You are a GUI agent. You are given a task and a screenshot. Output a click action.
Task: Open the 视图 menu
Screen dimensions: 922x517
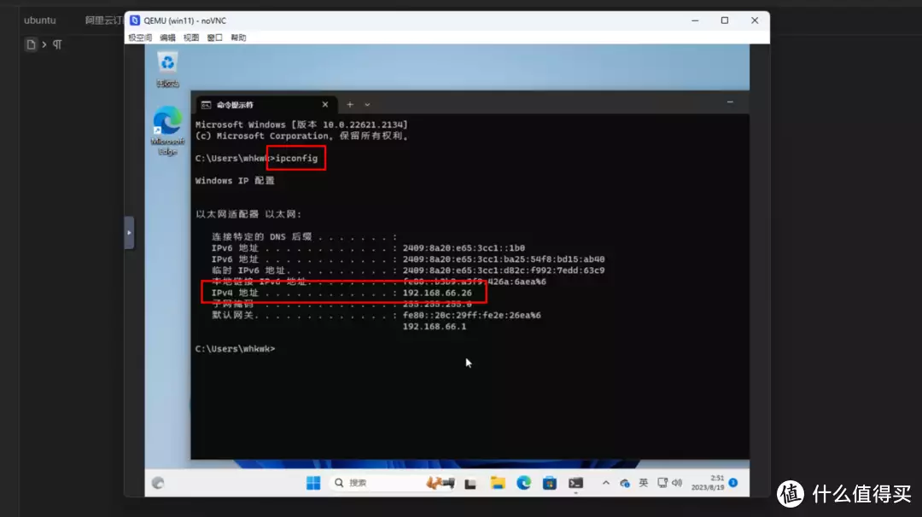(x=191, y=38)
